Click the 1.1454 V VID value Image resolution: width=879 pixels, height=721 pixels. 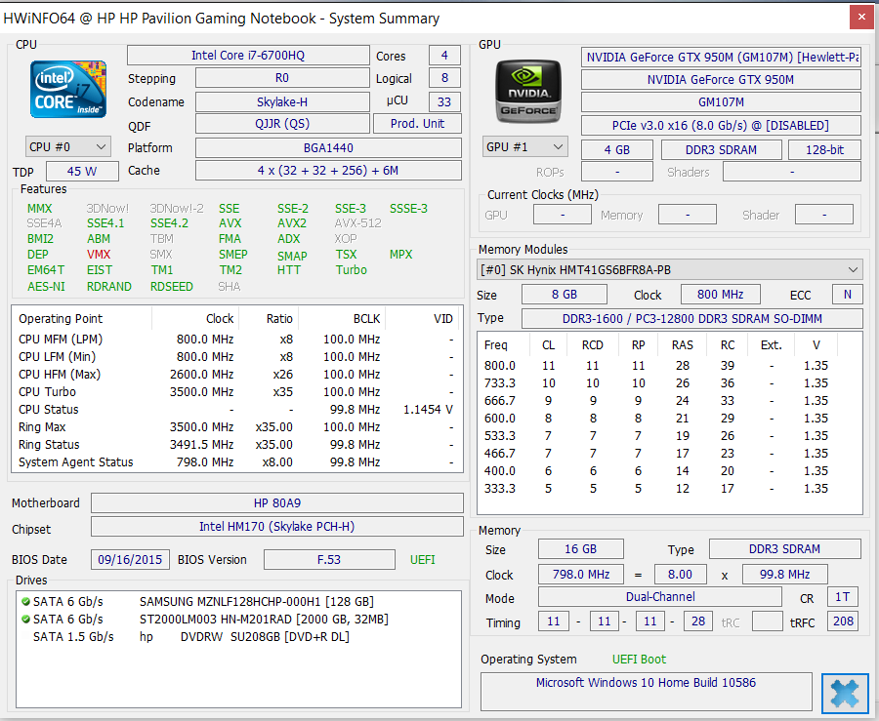click(428, 410)
